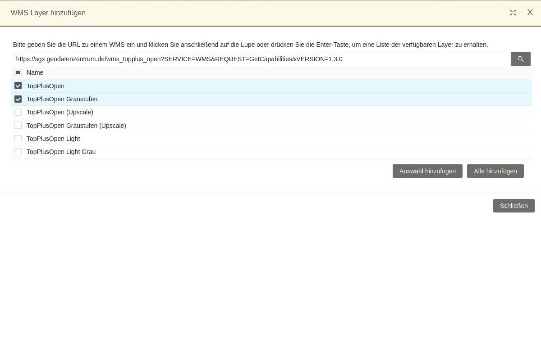
Task: Click the TopPlusOpen Light Grau row label
Action: [61, 152]
